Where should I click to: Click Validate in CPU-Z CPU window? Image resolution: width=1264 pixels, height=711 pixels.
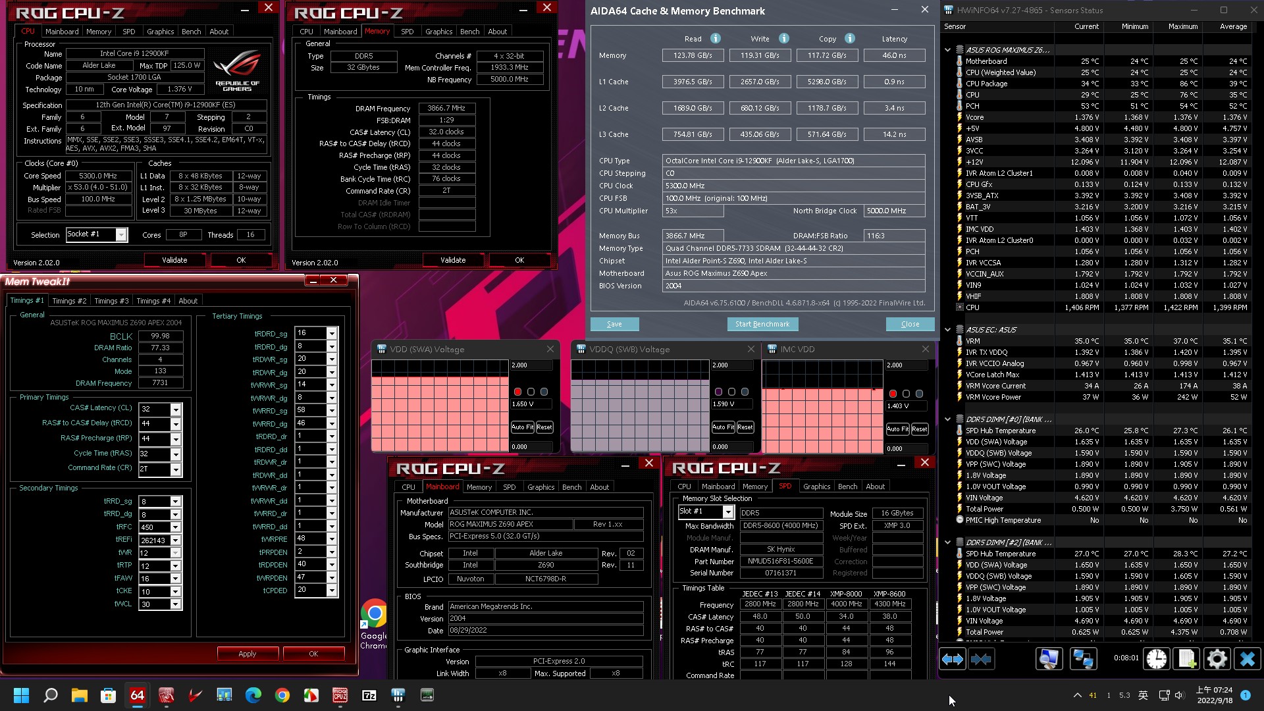[x=174, y=260]
